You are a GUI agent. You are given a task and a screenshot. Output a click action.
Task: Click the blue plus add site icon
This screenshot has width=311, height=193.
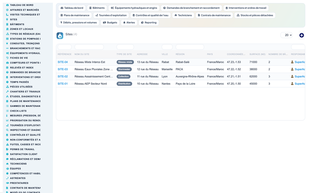[301, 35]
